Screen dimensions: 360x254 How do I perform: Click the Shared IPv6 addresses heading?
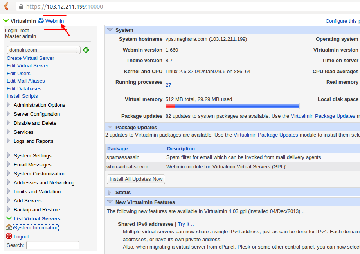[x=146, y=224]
